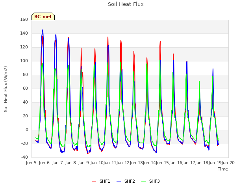Click the 60 y-axis tick label
The height and width of the screenshot is (189, 252).
coord(25,88)
